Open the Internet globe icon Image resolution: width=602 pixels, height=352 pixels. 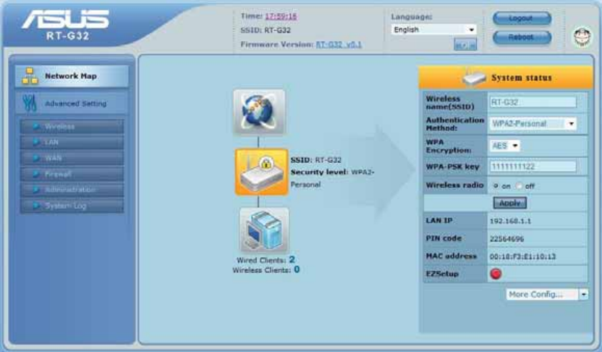pyautogui.click(x=259, y=112)
